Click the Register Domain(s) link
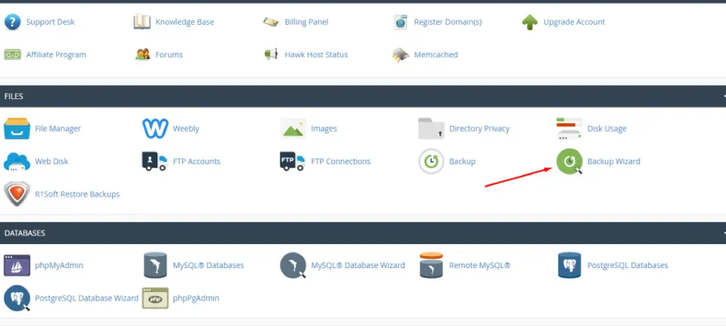Screen dimensions: 726x326 (448, 22)
